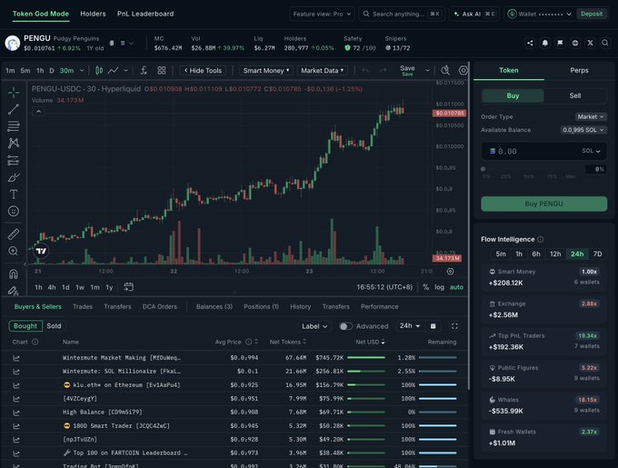The image size is (618, 468).
Task: Select the text annotation tool
Action: point(14,194)
